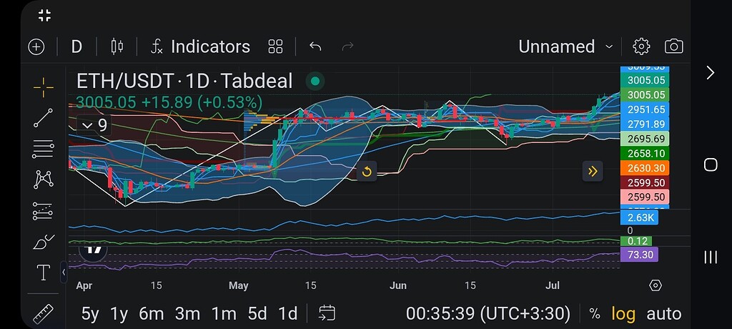Set range to 1m
The height and width of the screenshot is (329, 732).
click(x=224, y=313)
